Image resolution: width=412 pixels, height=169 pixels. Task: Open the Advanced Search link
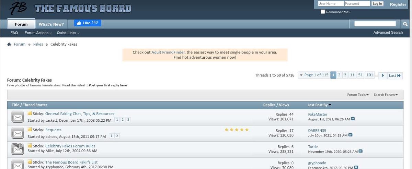(x=388, y=33)
